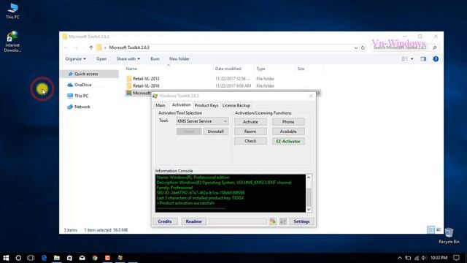Click the taskbar clock showing 10:33 PM
This screenshot has height=263, width=467.
click(x=439, y=258)
